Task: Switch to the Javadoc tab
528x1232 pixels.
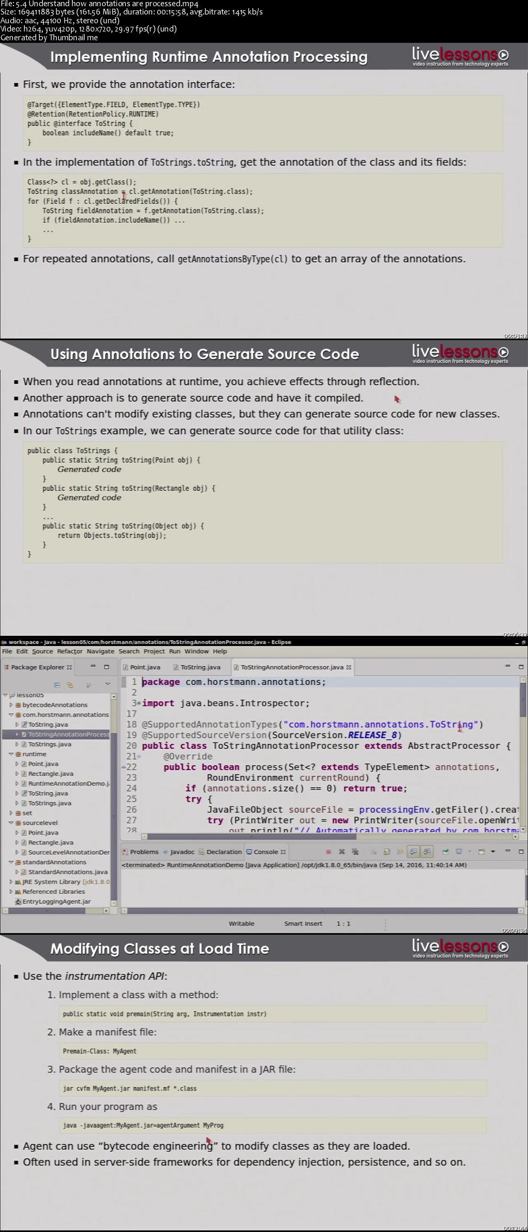Action: tap(178, 852)
